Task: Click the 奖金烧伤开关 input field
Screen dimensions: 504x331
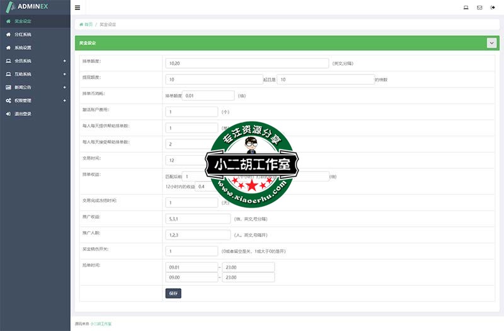Action: [192, 251]
